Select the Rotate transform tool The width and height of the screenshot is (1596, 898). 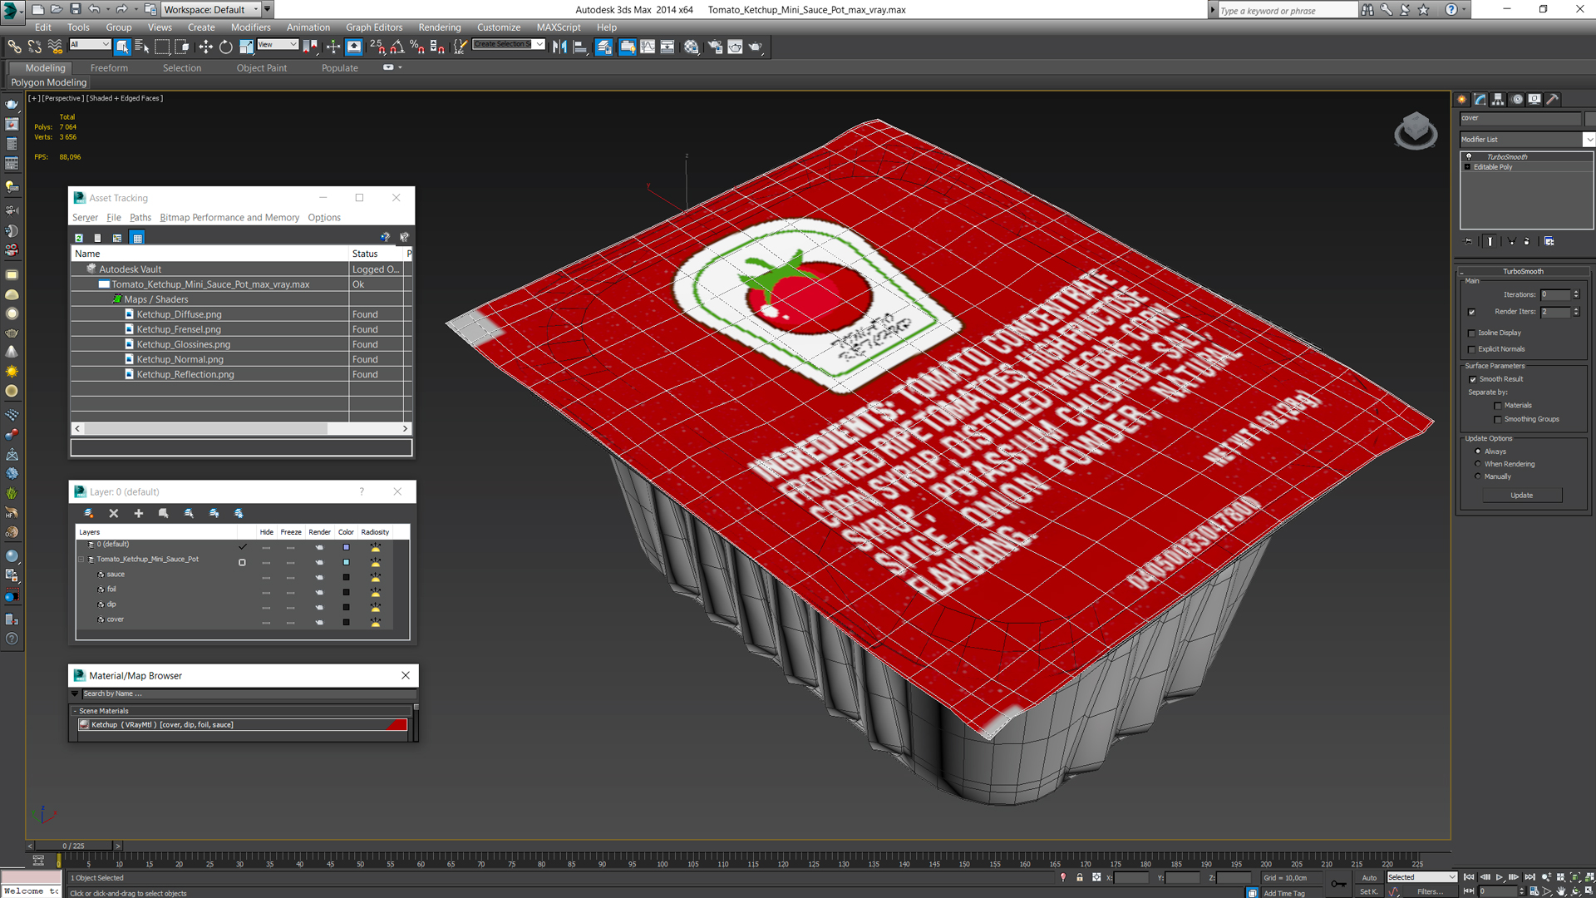tap(225, 47)
